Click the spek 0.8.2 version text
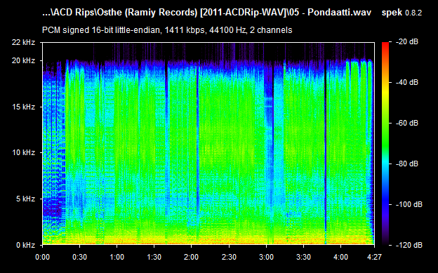Screen dimensions: 438x273 tap(402, 13)
